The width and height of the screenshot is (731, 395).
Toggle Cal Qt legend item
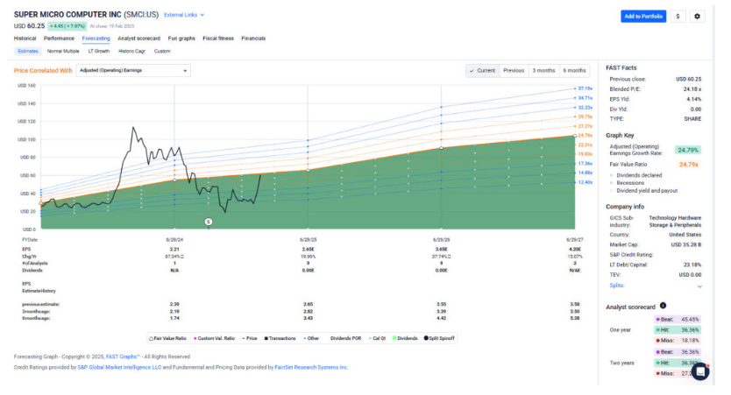[378, 338]
